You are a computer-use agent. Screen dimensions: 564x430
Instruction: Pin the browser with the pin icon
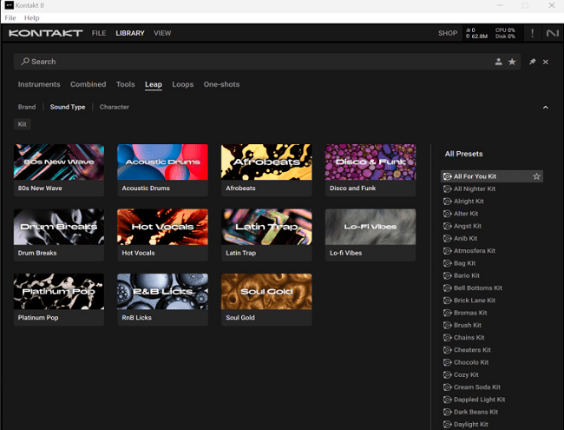[533, 62]
